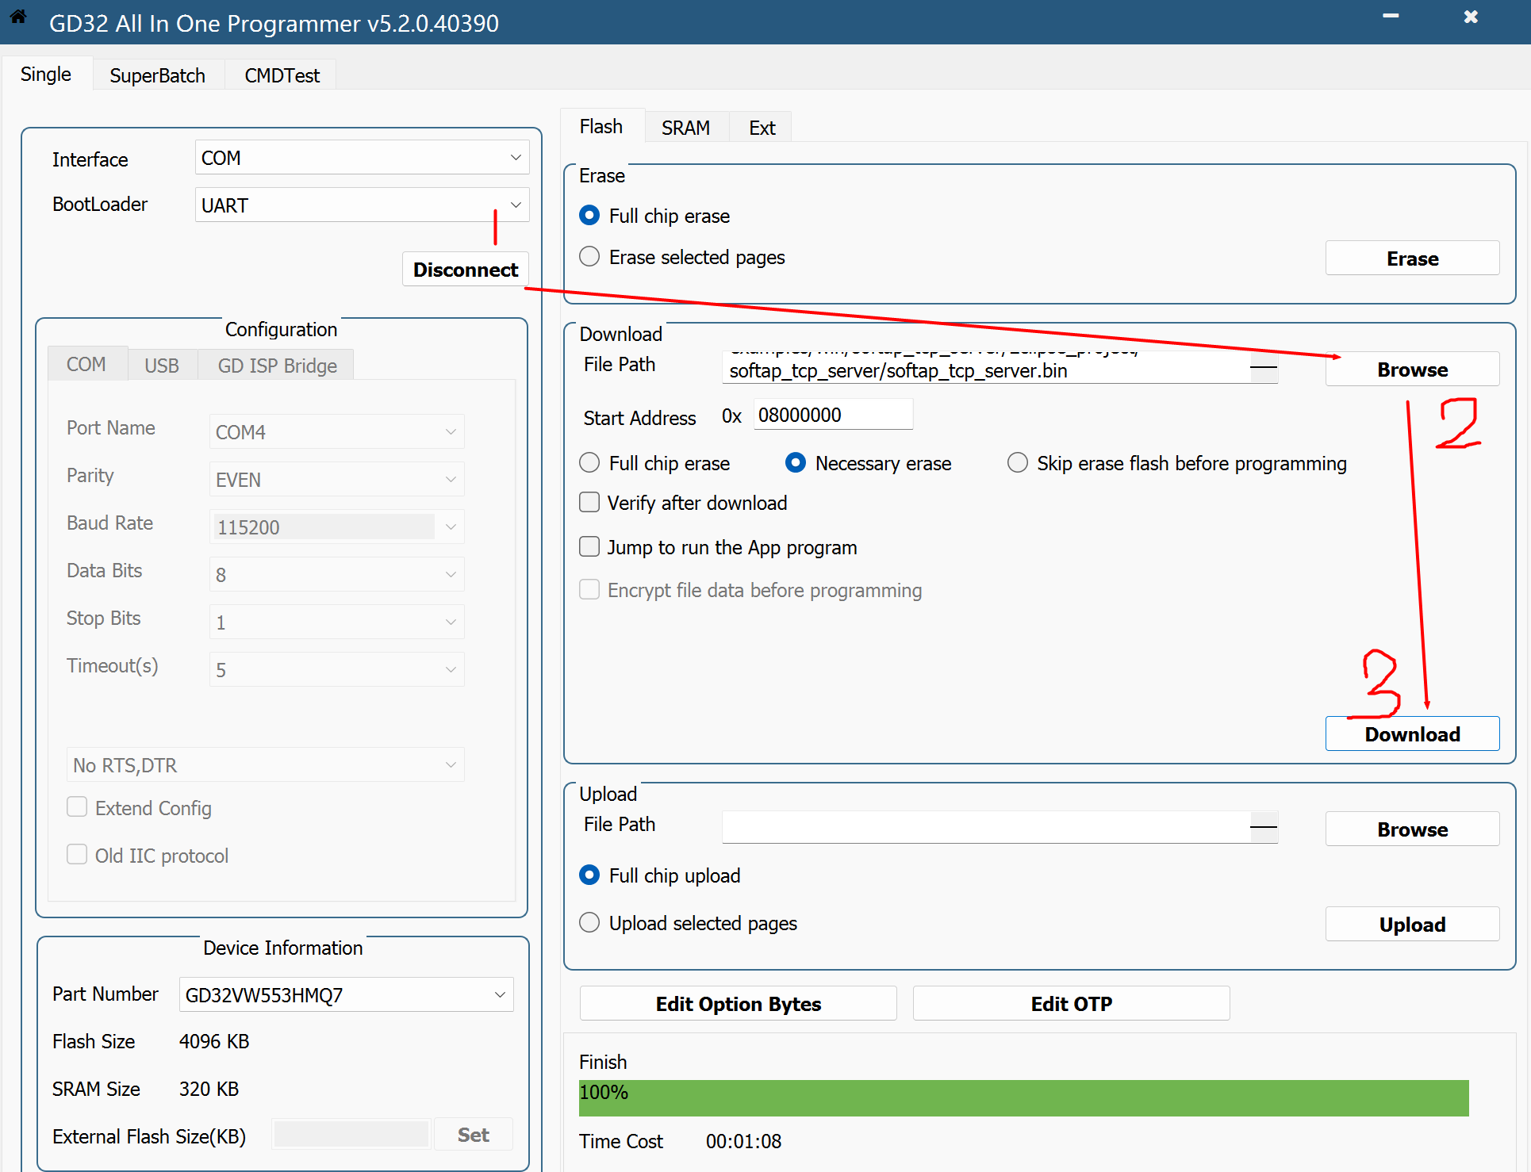Expand the Interface dropdown

tap(362, 158)
